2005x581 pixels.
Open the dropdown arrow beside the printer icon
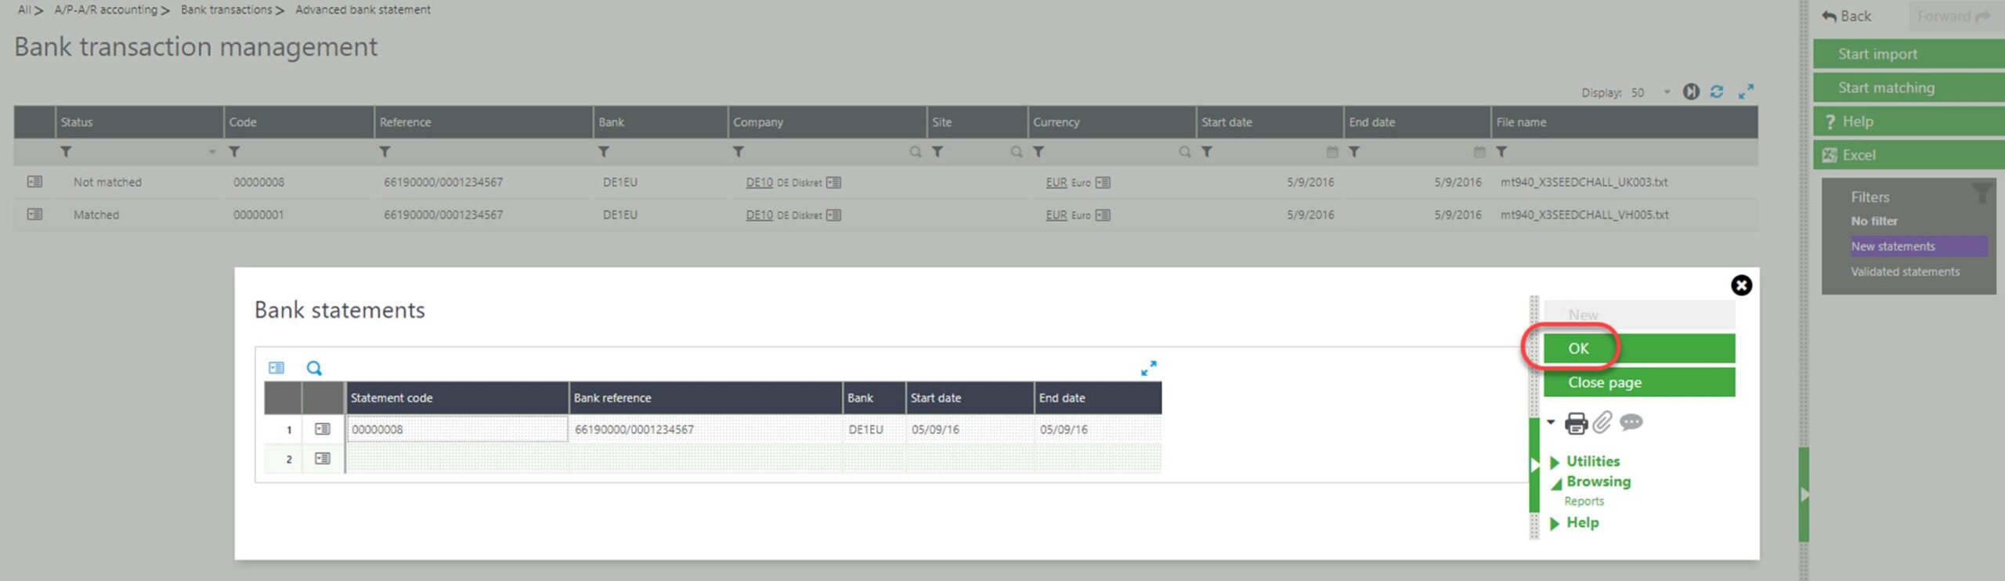[x=1551, y=422]
